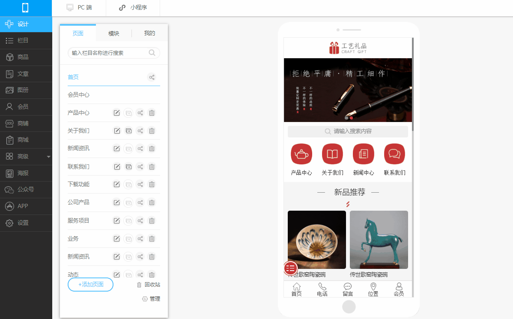Edit the 产品中心 page
The image size is (513, 319).
[x=117, y=113]
